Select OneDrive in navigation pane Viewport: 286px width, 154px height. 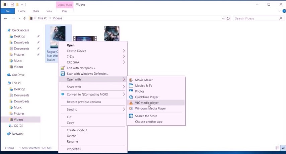coord(18,75)
